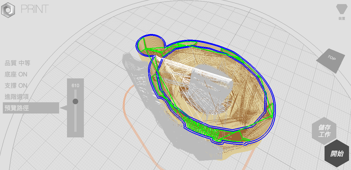Click the 開始 start button
Image resolution: width=351 pixels, height=170 pixels.
coord(337,154)
